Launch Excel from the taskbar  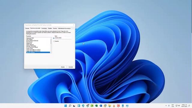[96, 106]
